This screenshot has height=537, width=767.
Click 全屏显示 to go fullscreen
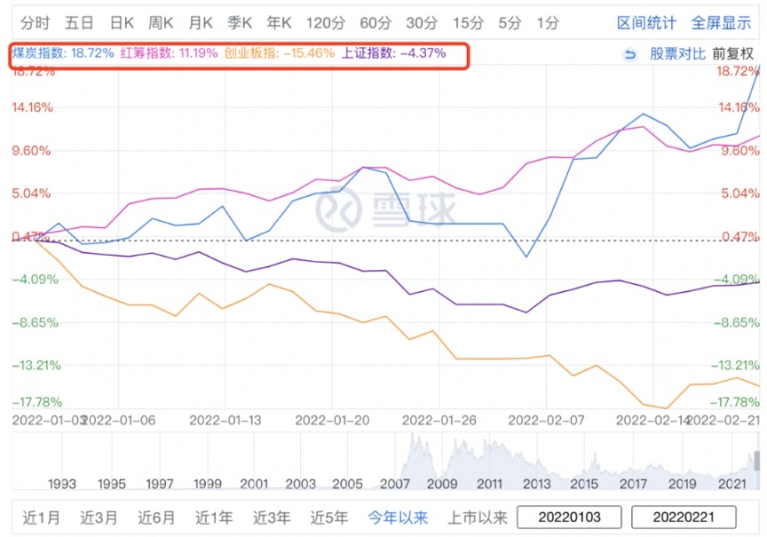[x=721, y=23]
